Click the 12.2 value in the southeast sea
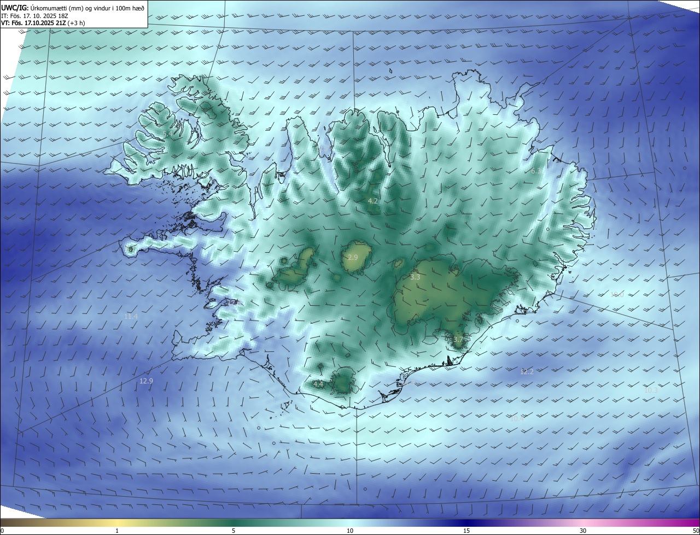This screenshot has height=535, width=700. (527, 371)
